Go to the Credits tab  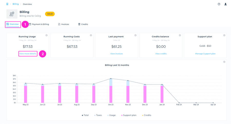(x=83, y=24)
